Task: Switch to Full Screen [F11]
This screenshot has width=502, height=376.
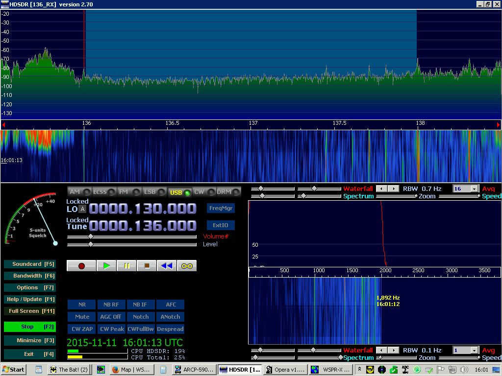Action: [x=30, y=311]
